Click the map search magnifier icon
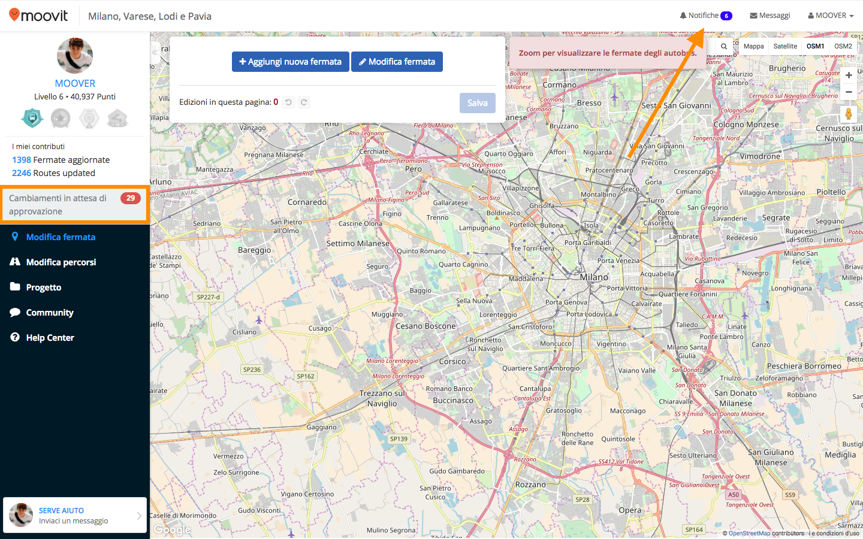Viewport: 863px width, 539px height. coord(724,46)
